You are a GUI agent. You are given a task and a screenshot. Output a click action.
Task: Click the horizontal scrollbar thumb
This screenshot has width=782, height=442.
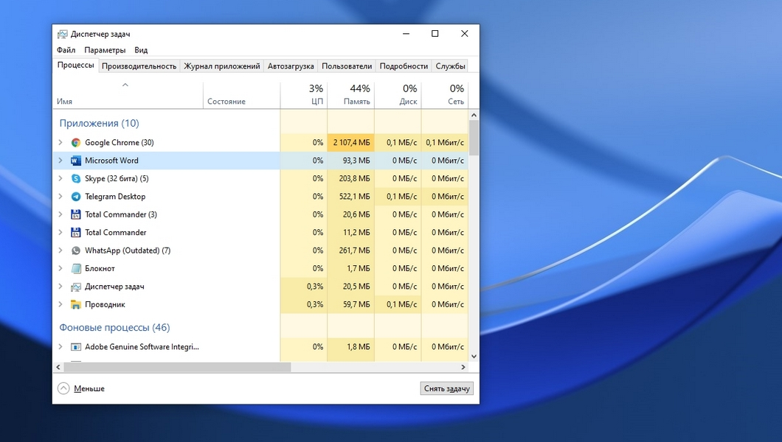point(177,367)
